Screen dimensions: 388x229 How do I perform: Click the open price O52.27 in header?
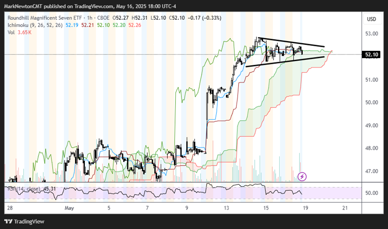click(121, 18)
